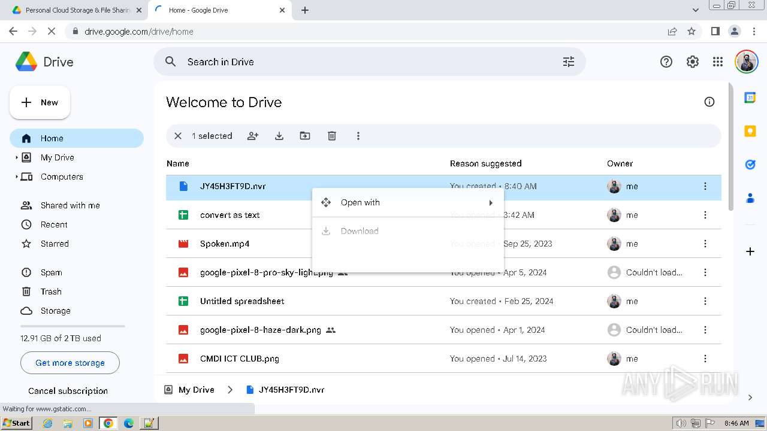This screenshot has height=431, width=767.
Task: Open Google Tasks side panel
Action: 750,165
